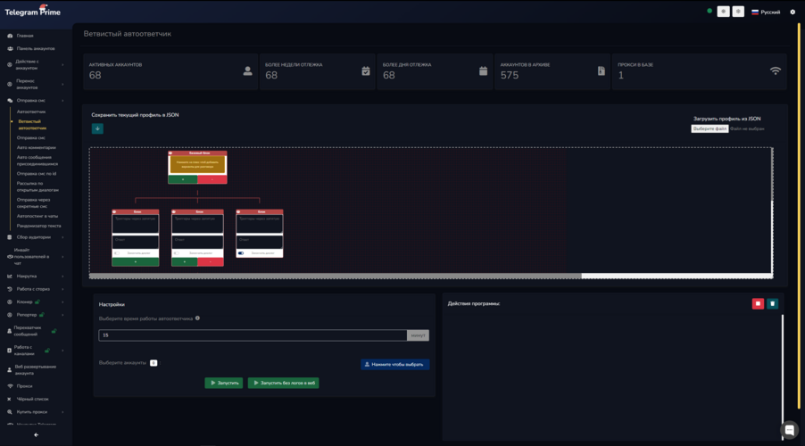Open Панель аккаунтов in the sidebar
The width and height of the screenshot is (805, 446).
click(36, 48)
